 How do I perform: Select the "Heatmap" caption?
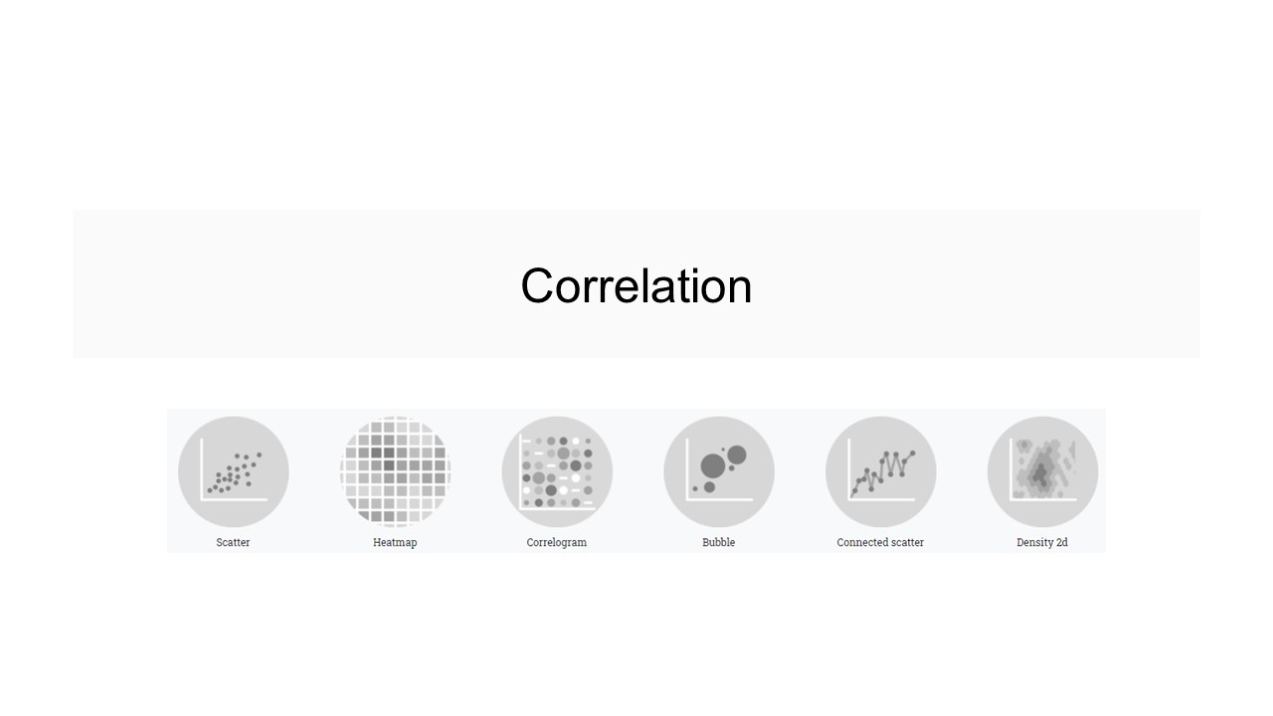pos(395,543)
